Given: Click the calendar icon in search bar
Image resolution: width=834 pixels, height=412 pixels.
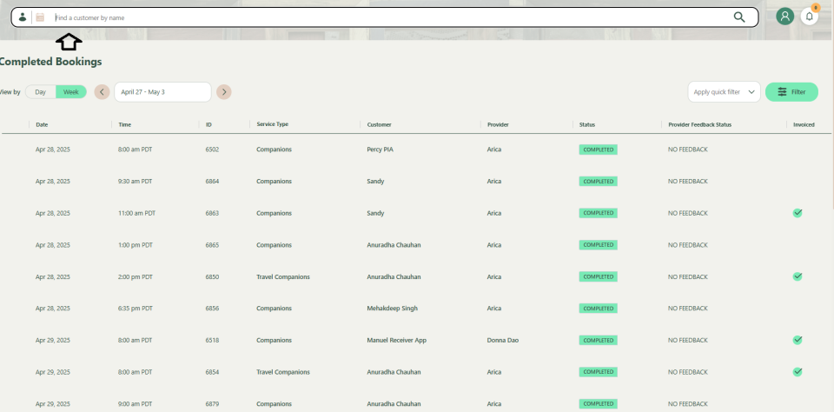Looking at the screenshot, I should pyautogui.click(x=40, y=17).
